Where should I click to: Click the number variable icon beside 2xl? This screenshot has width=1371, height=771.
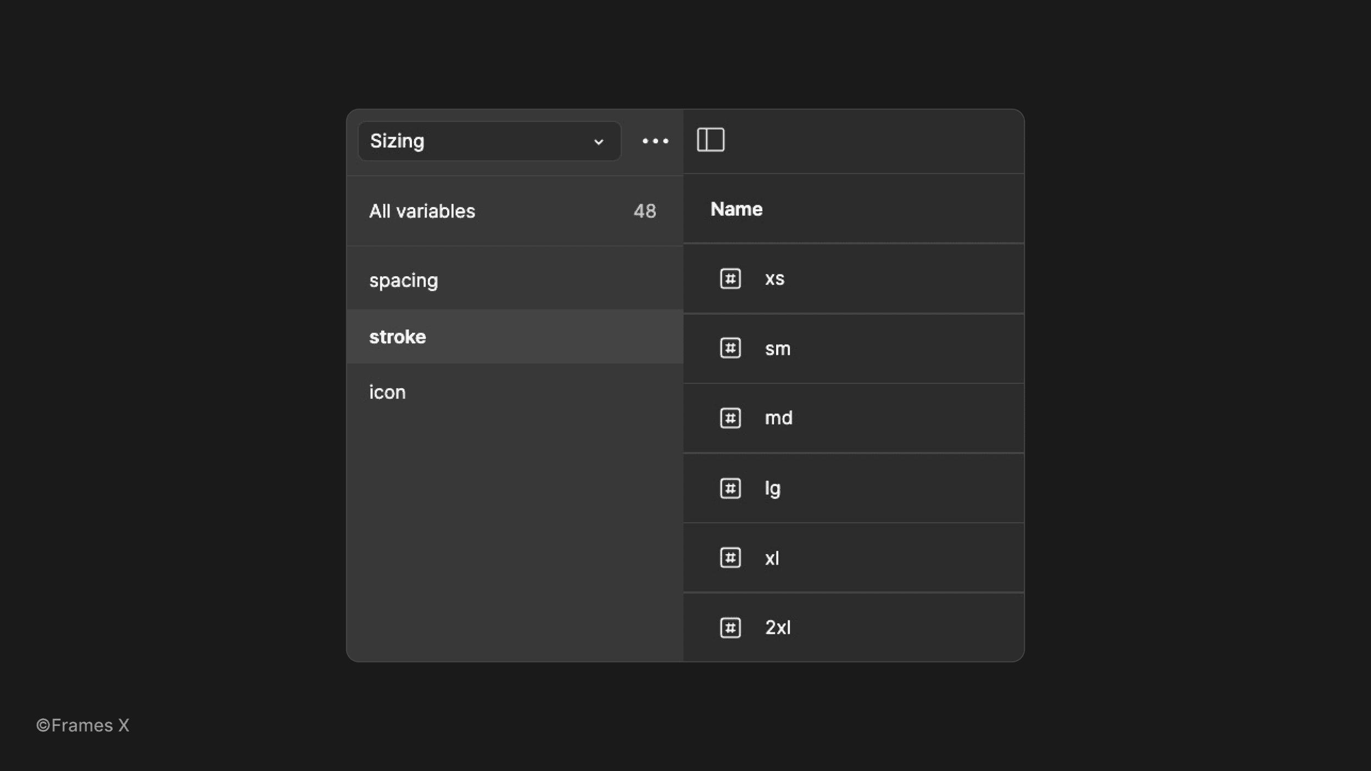pos(731,627)
